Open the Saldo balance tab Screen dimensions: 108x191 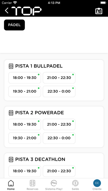pos(75,185)
